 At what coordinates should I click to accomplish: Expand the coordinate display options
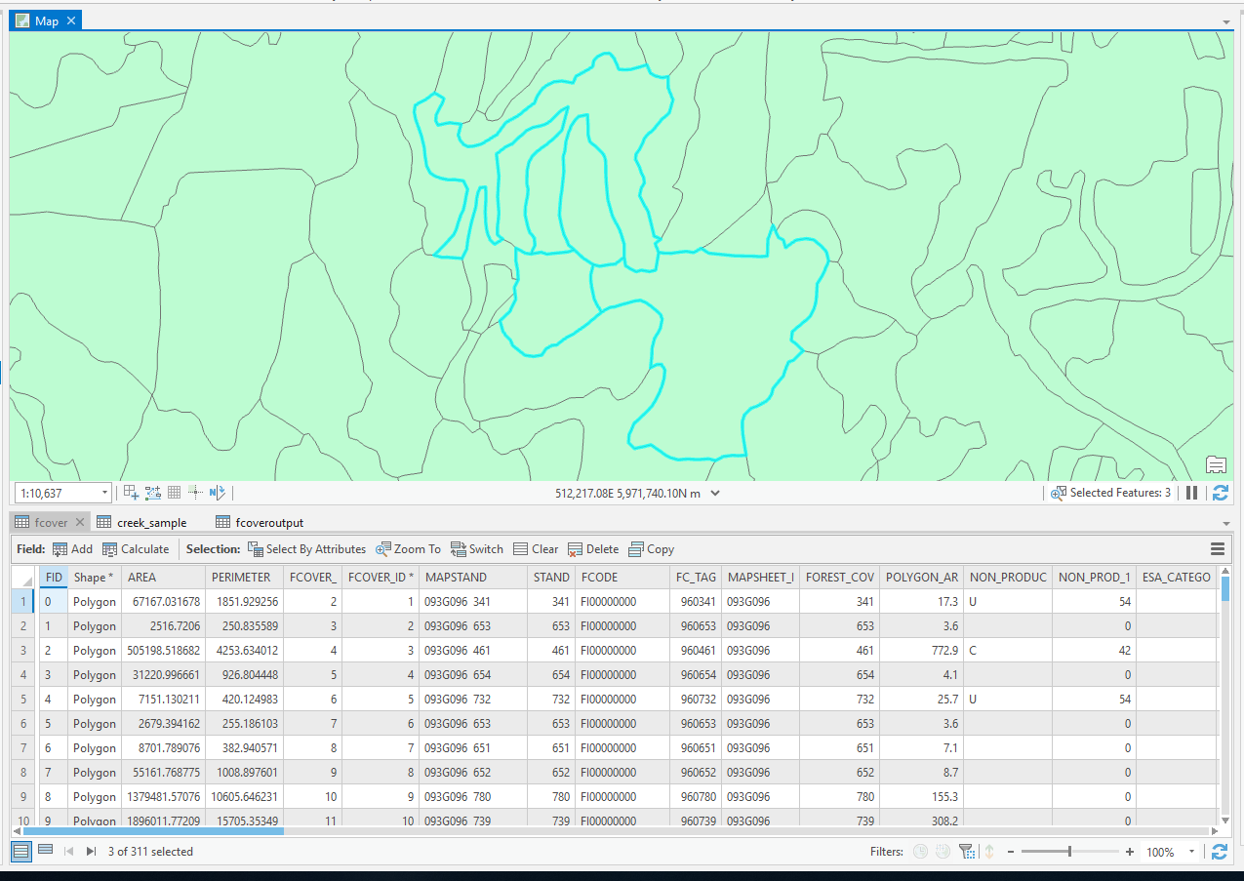click(x=713, y=493)
